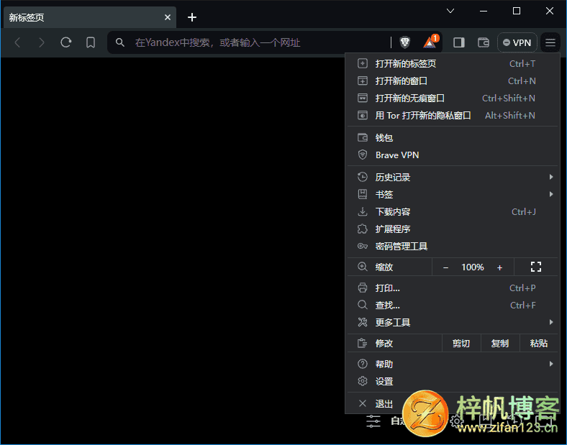Click the 复制 button

(x=500, y=343)
